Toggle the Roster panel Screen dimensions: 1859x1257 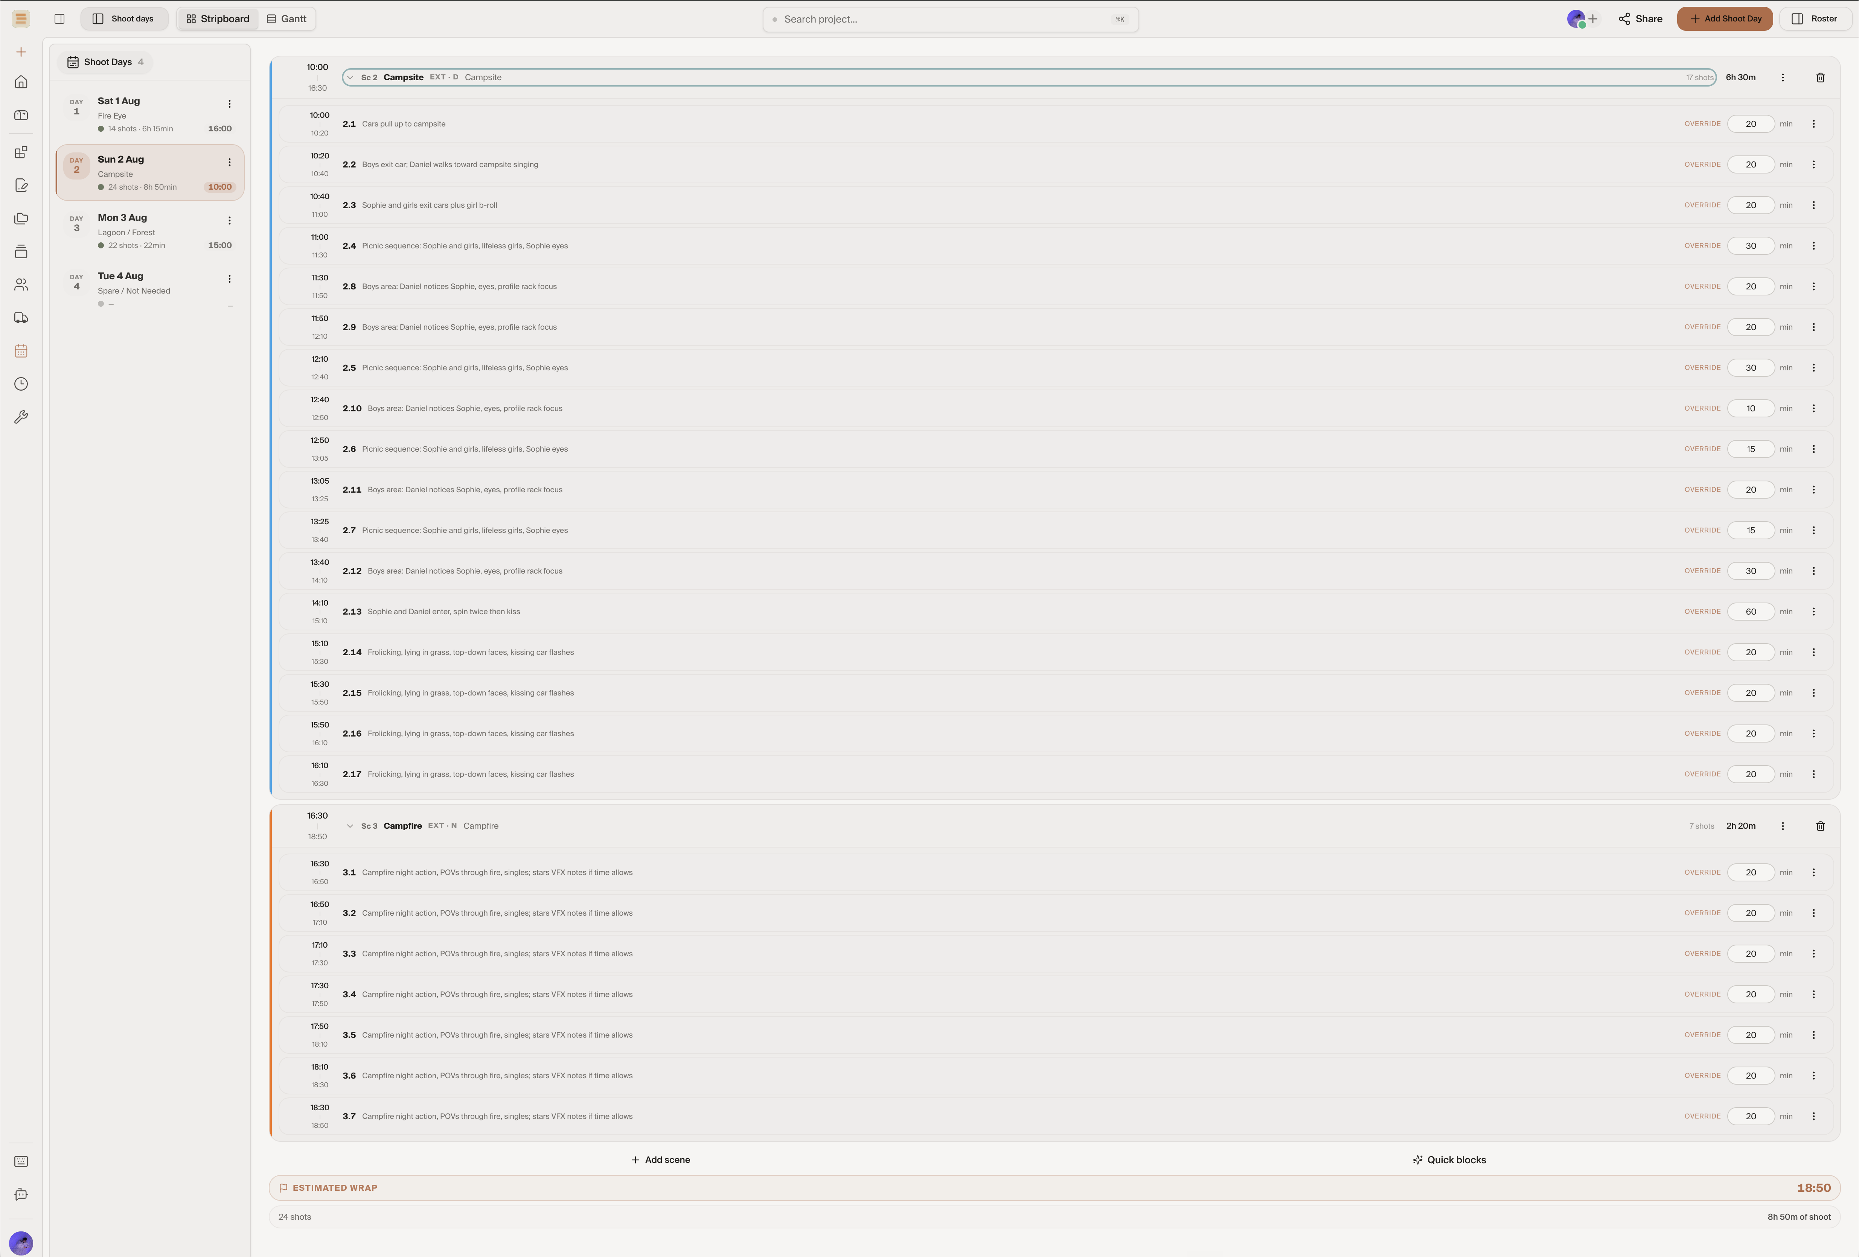click(1815, 18)
